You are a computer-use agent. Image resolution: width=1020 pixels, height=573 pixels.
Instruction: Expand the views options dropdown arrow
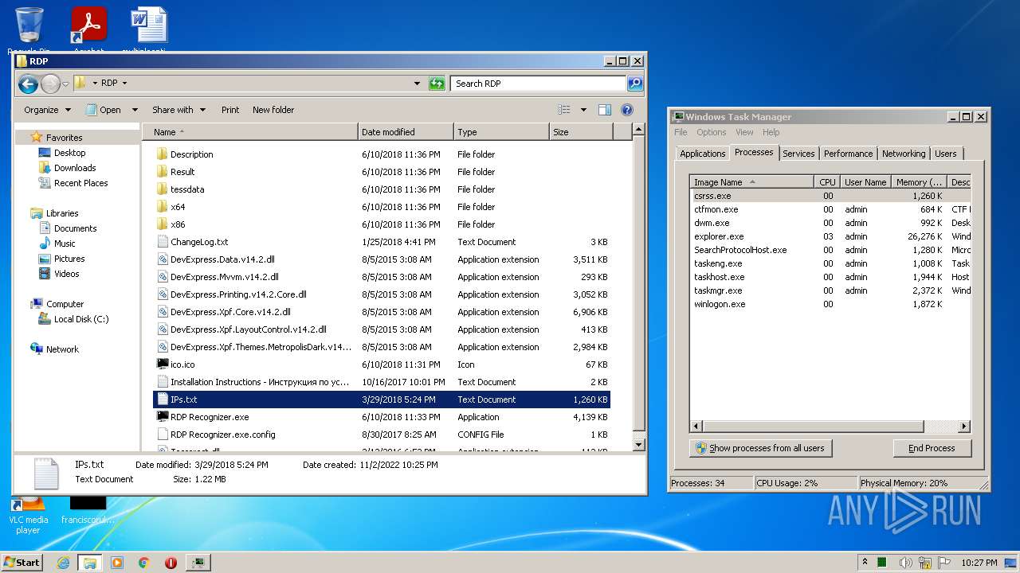[583, 110]
